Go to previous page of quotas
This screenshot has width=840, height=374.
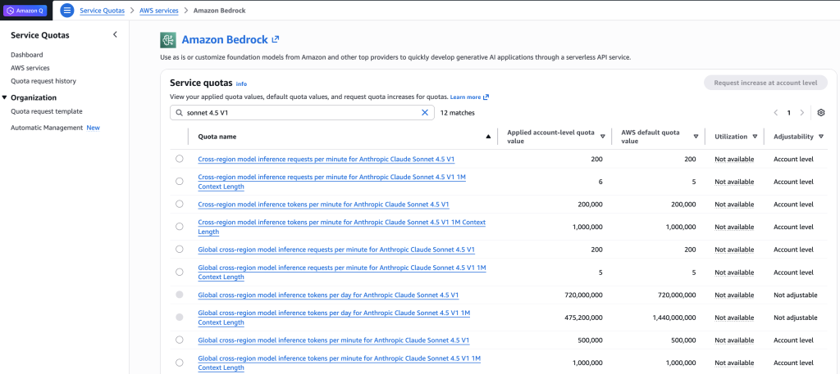tap(776, 113)
